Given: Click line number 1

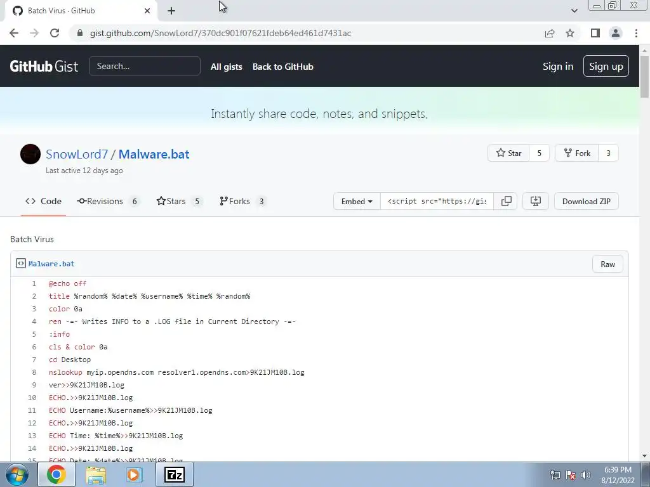Looking at the screenshot, I should click(34, 283).
